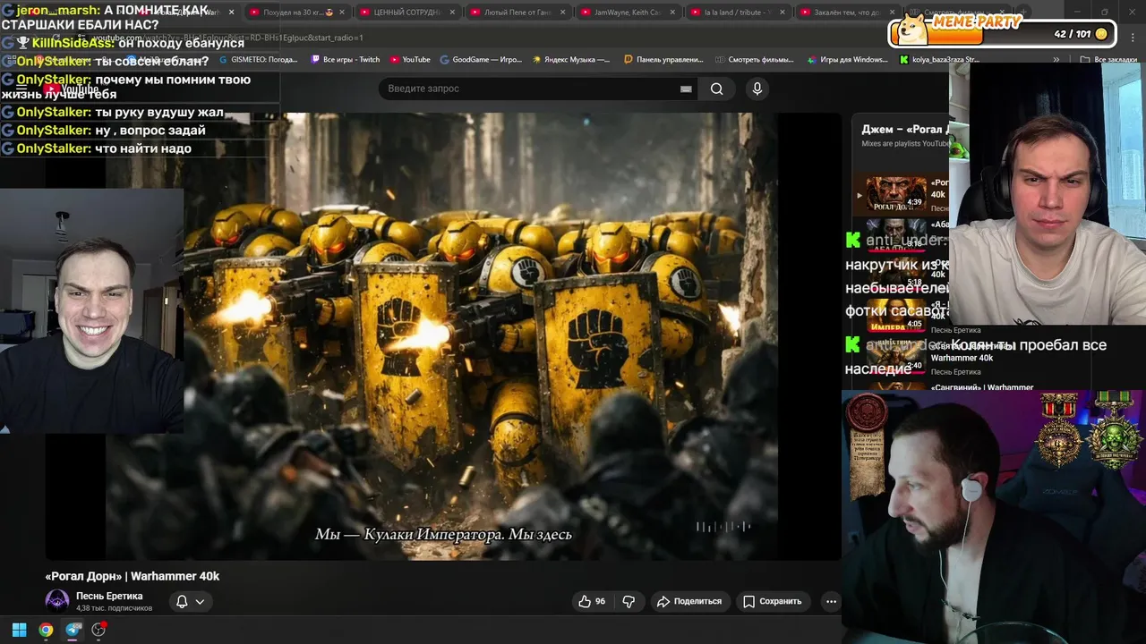The image size is (1146, 644).
Task: Play the 4:05 Император playlist thumbnail
Action: coord(895,317)
